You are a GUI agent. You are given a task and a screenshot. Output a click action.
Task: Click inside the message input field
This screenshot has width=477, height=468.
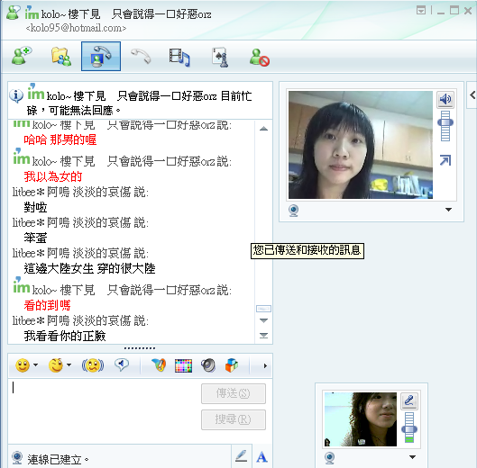[x=104, y=410]
